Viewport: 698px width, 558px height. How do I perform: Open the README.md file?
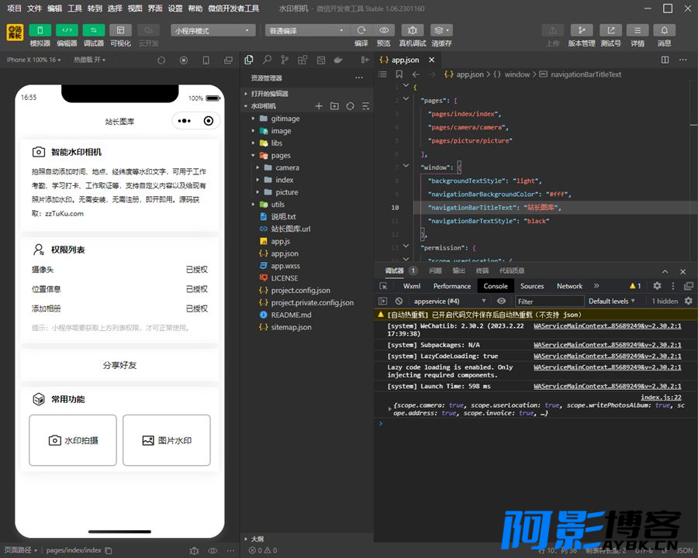[x=291, y=315]
